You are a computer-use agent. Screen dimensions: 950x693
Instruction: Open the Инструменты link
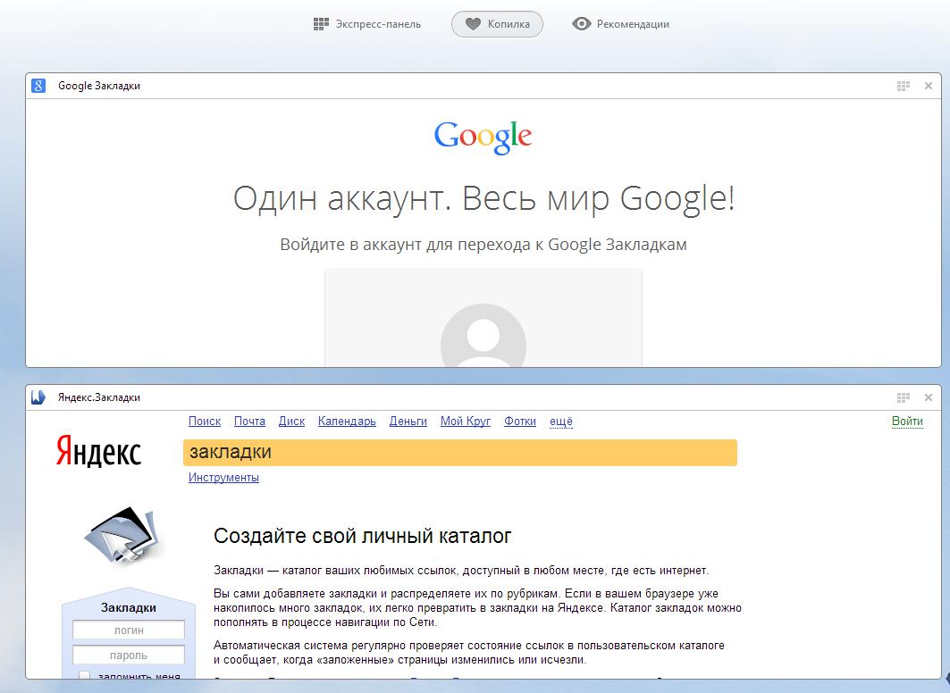click(x=223, y=478)
